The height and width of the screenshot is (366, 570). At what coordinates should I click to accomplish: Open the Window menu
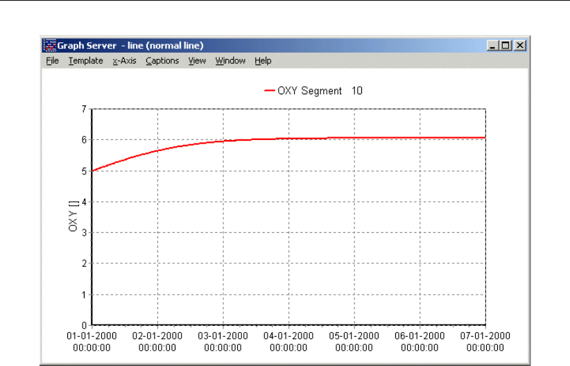coord(230,61)
